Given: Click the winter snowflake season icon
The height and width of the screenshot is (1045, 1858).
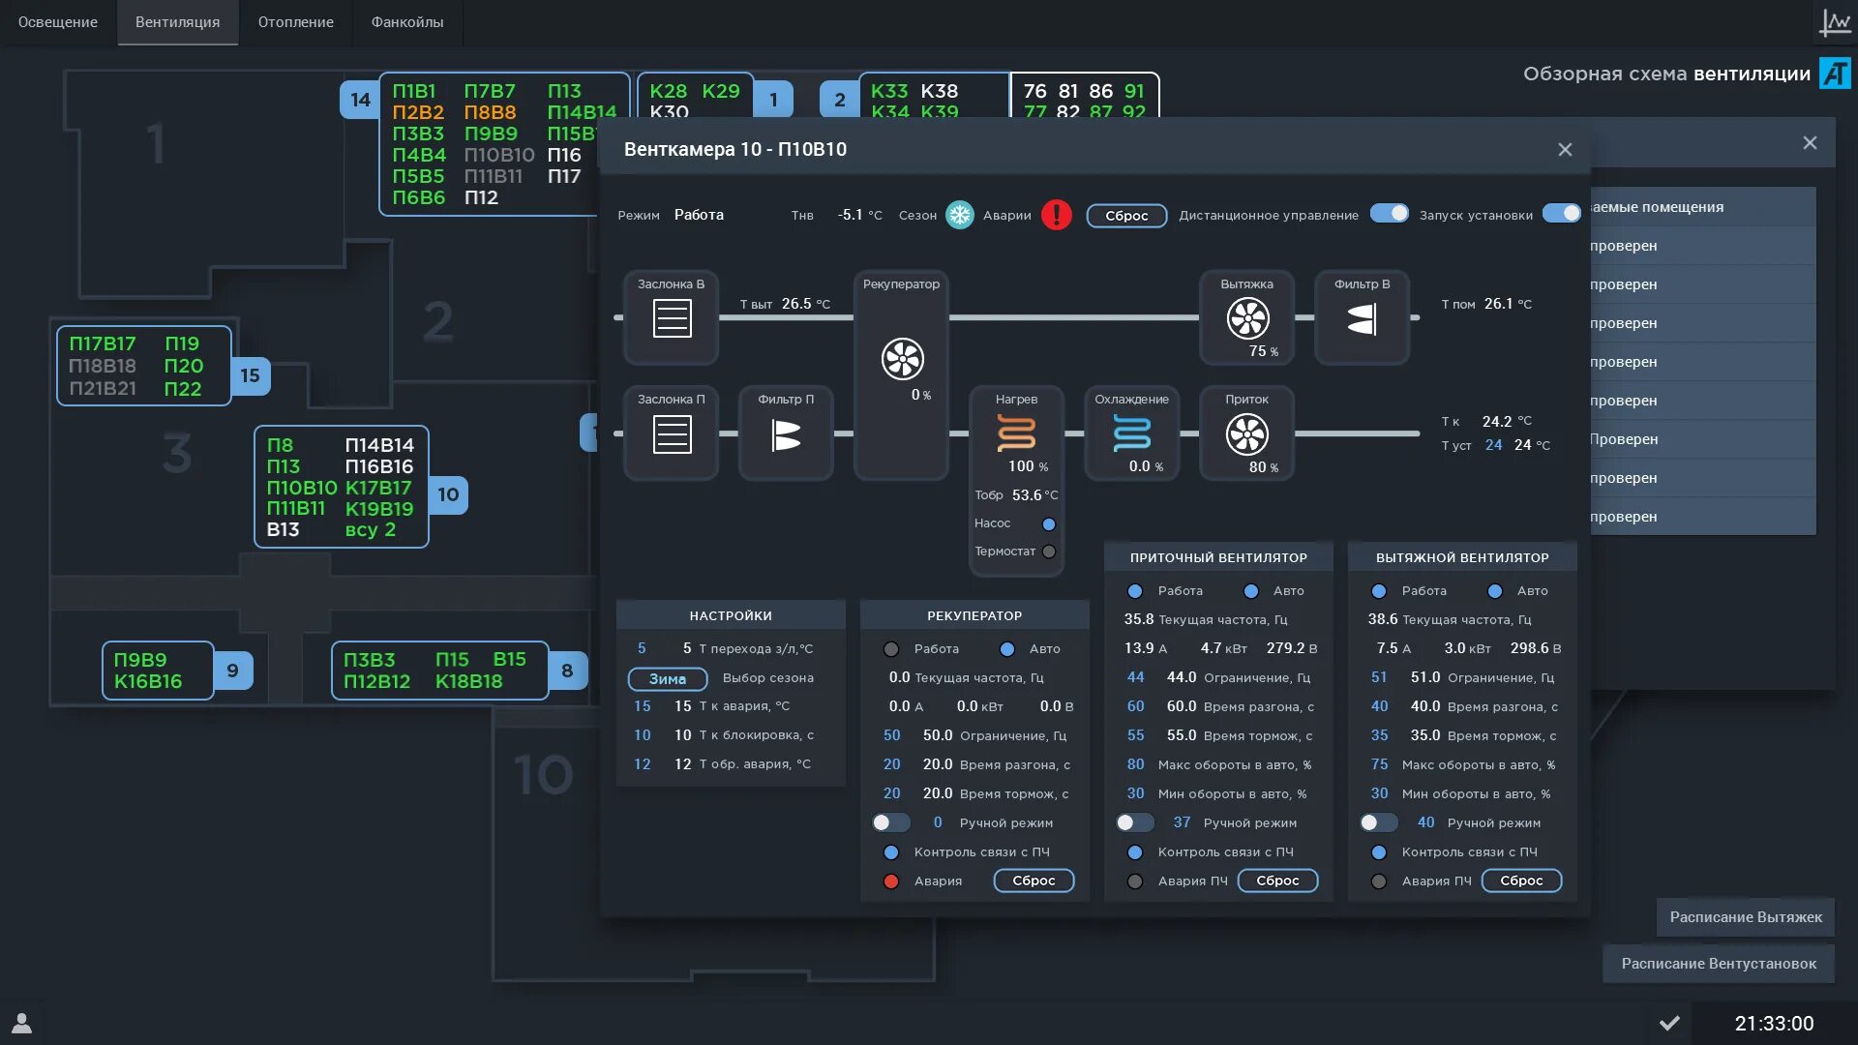Looking at the screenshot, I should (x=959, y=215).
